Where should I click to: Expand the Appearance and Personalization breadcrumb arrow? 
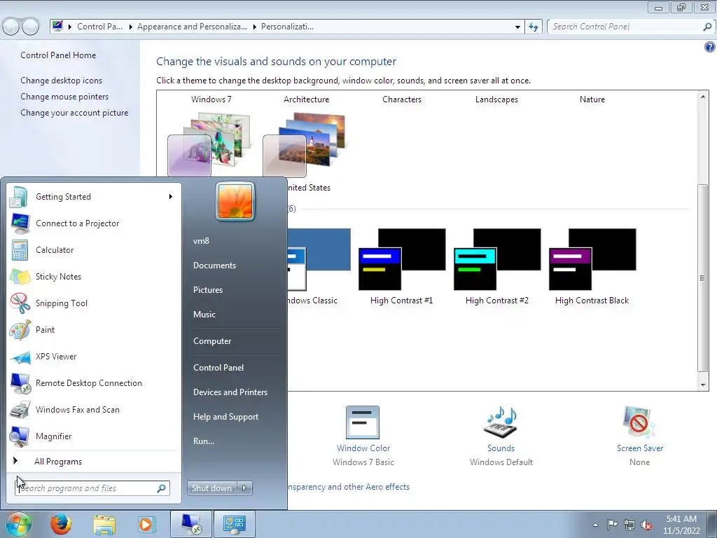[255, 27]
